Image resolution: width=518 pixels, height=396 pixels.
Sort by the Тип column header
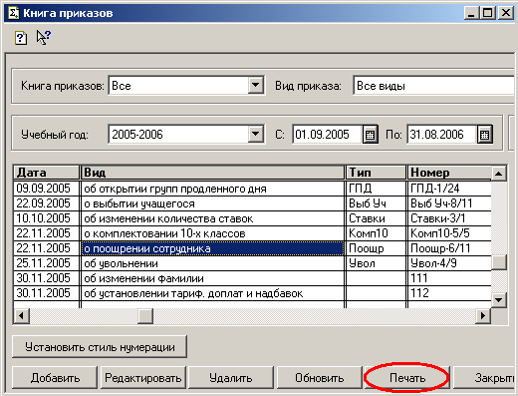tap(377, 173)
